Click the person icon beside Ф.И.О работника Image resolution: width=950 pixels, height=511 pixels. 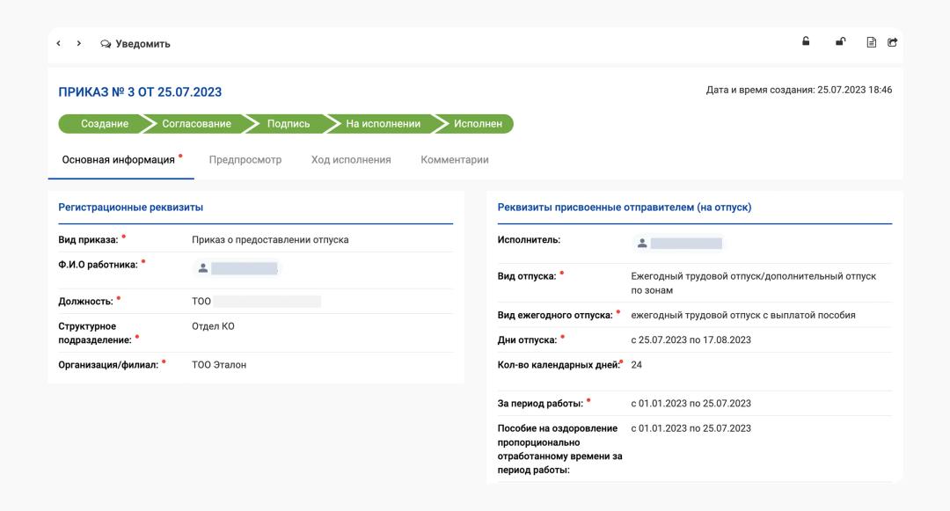click(x=203, y=268)
